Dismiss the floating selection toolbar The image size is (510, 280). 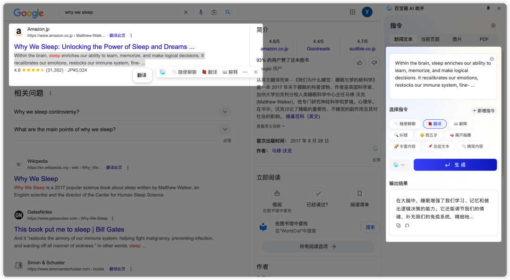click(255, 72)
